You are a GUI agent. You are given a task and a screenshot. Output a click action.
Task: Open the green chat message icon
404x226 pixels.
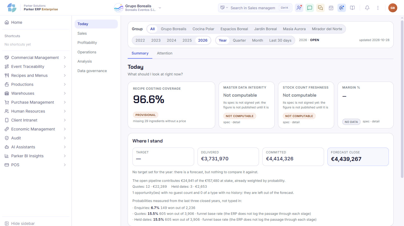[x=310, y=8]
